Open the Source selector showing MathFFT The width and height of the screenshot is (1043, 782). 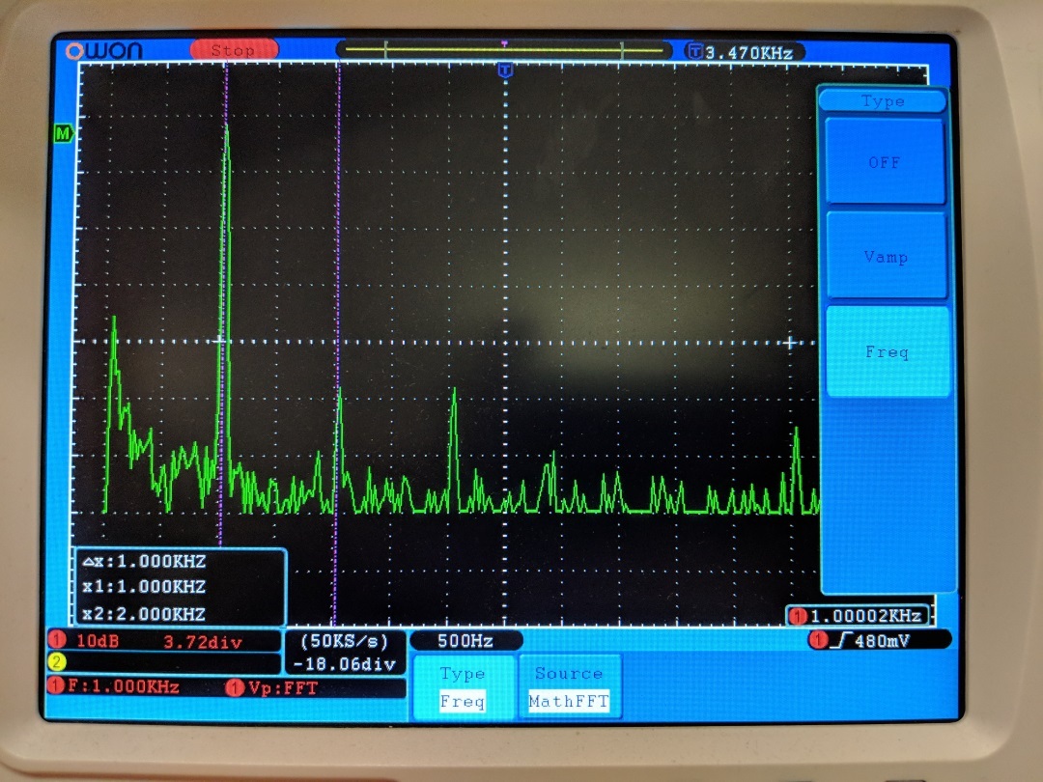tap(569, 685)
